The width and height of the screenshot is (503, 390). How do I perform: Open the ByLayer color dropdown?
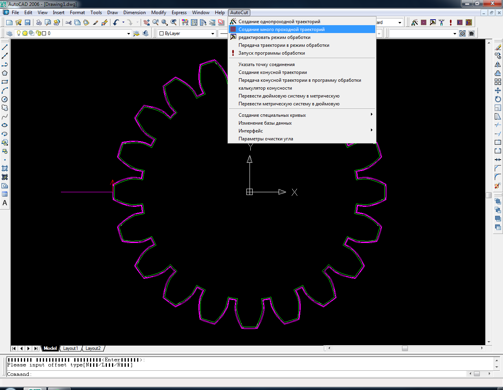[213, 33]
